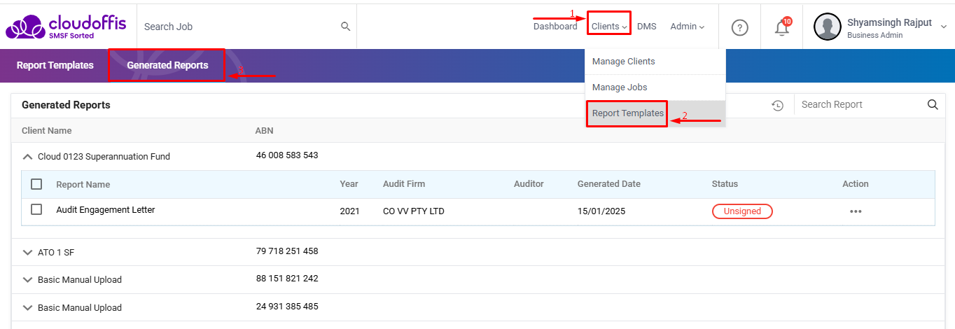Click the Report Name column header
955x329 pixels.
pyautogui.click(x=83, y=185)
